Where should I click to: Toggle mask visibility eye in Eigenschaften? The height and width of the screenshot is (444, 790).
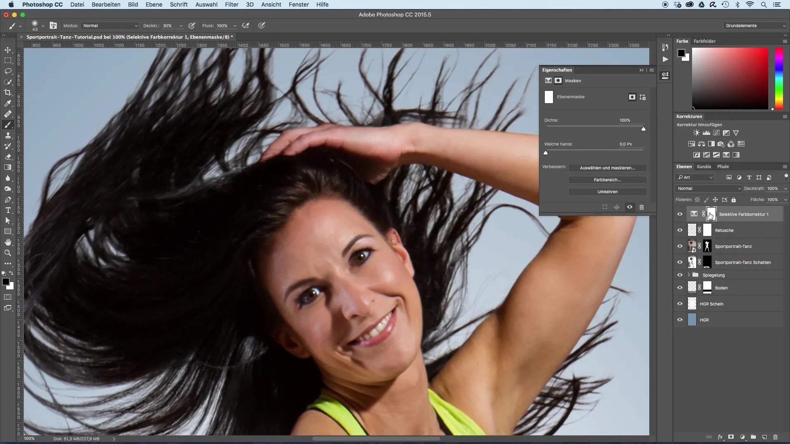630,207
